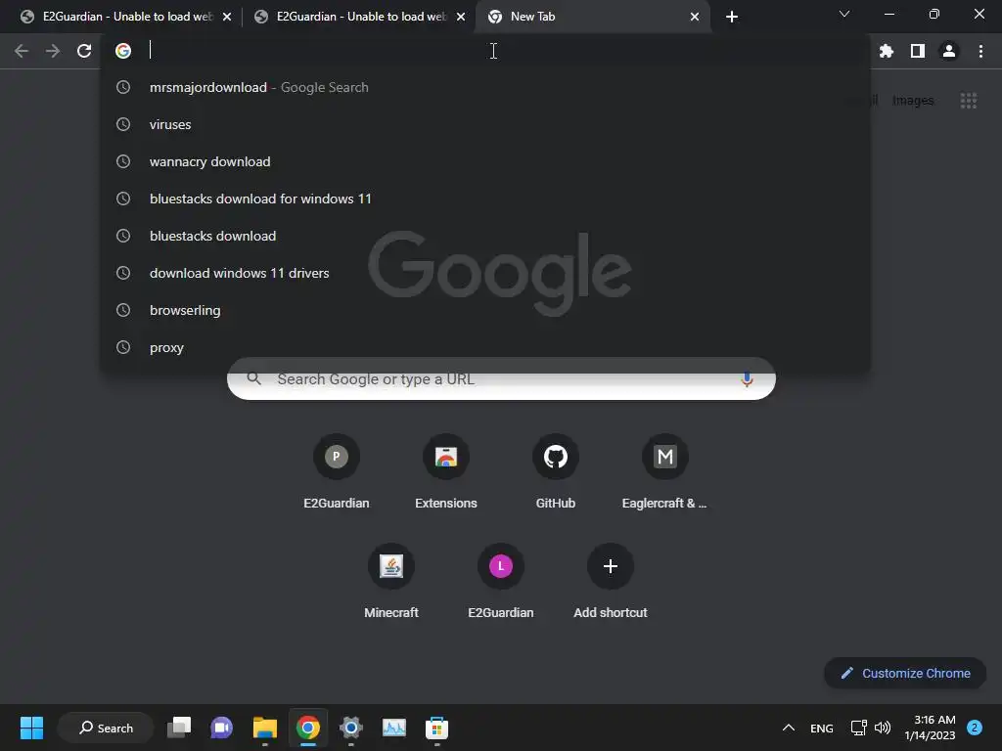Open the GitHub shortcut

point(556,473)
